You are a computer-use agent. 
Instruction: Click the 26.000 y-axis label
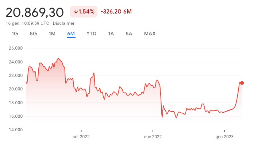(x=16, y=48)
